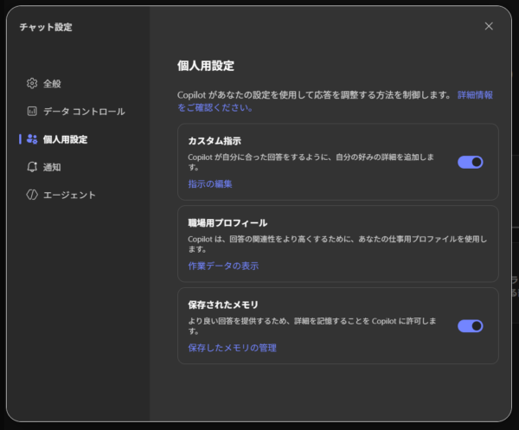Click the gear icon beside 全般

point(32,84)
